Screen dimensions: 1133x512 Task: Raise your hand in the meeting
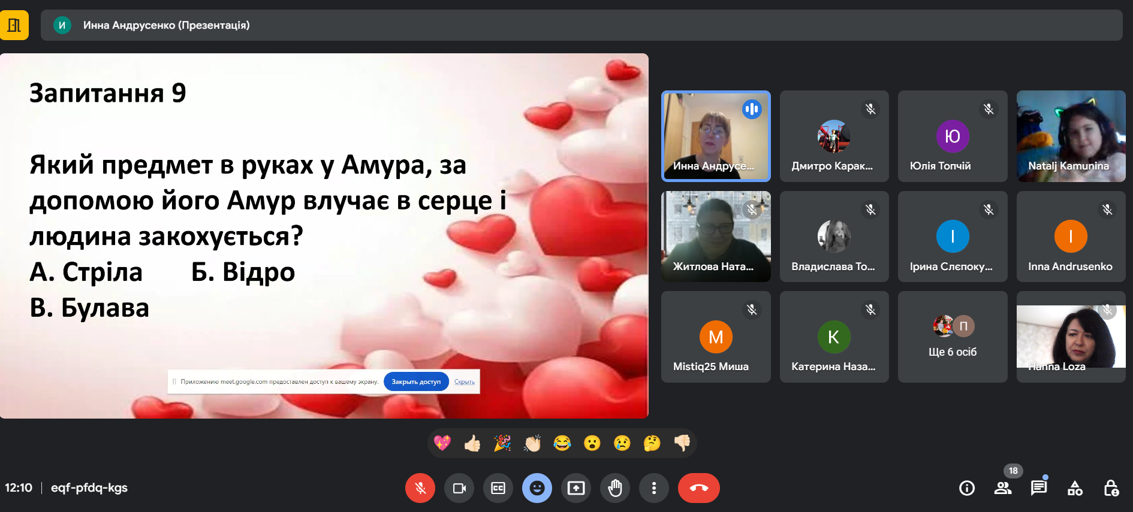(x=615, y=488)
